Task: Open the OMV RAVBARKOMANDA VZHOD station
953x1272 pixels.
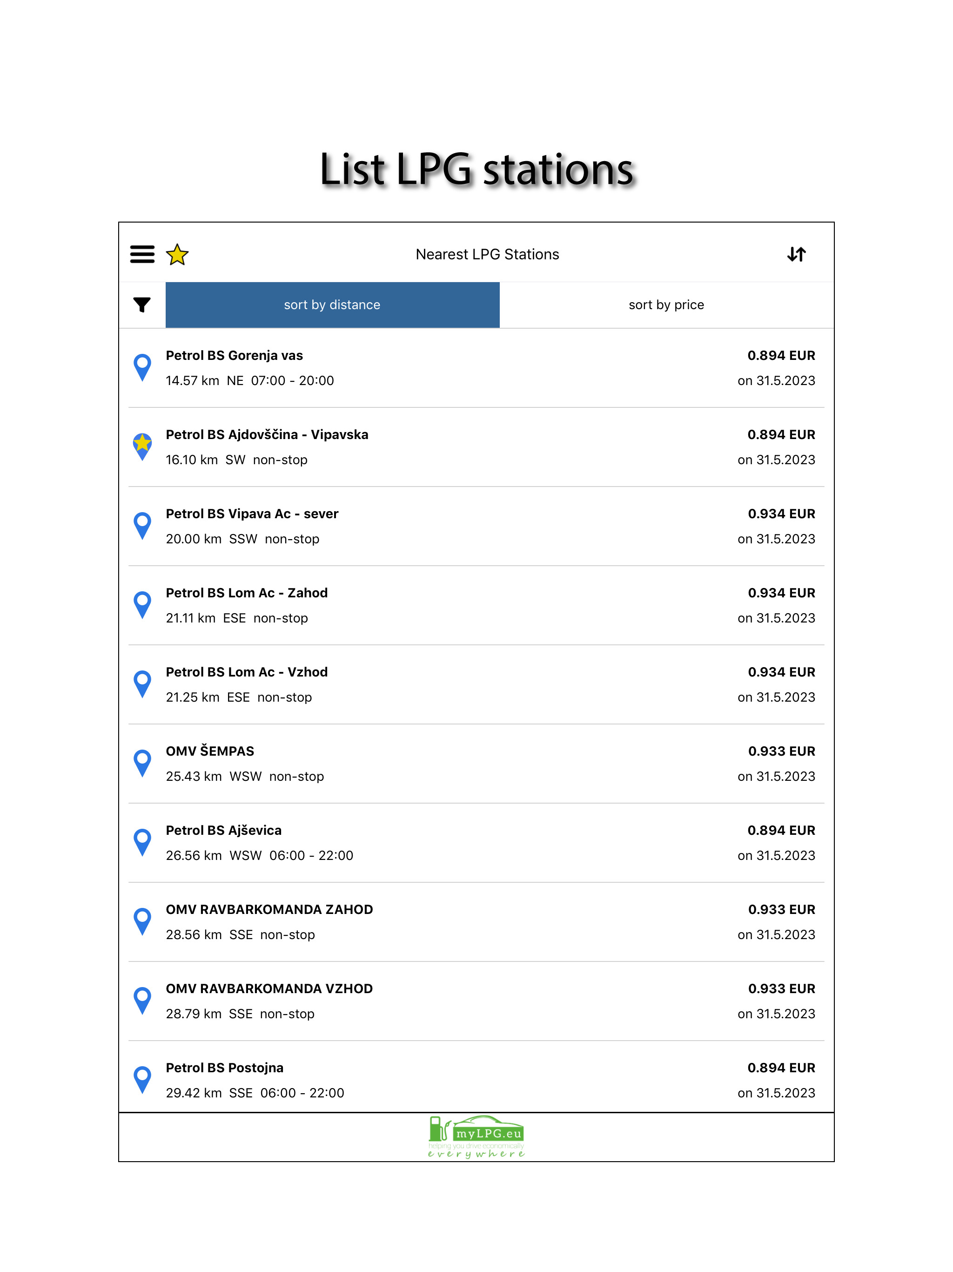Action: tap(269, 989)
